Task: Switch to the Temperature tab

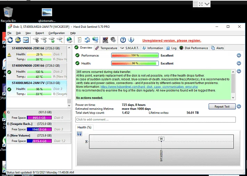Action: tap(107, 48)
